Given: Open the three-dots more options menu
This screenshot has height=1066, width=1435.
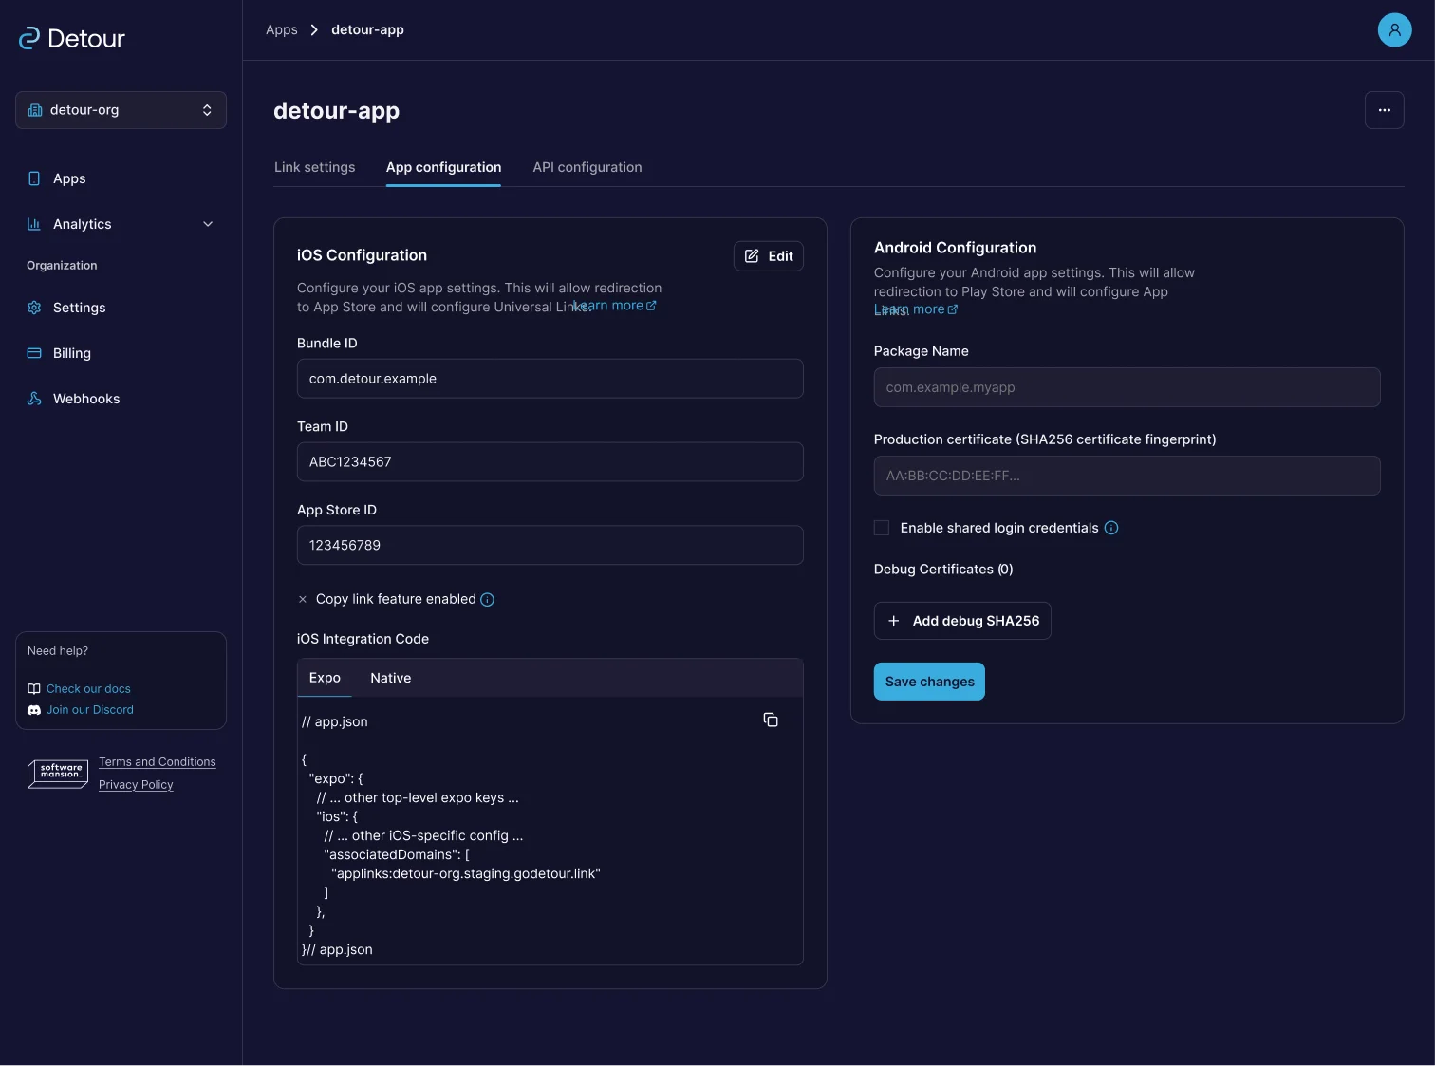Looking at the screenshot, I should pos(1384,110).
